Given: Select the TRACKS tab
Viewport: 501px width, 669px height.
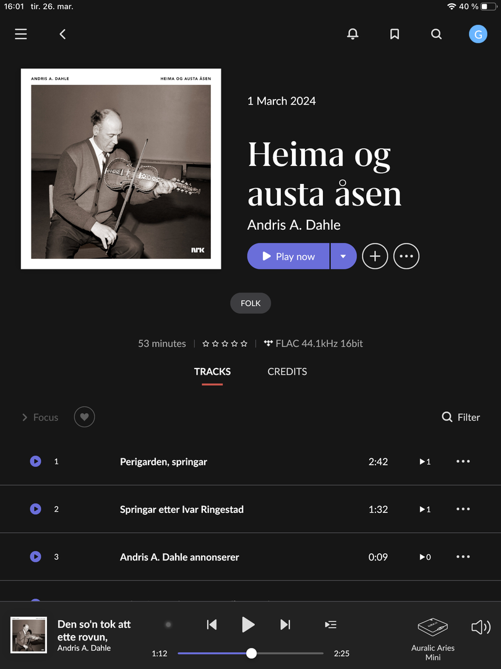Looking at the screenshot, I should click(212, 372).
